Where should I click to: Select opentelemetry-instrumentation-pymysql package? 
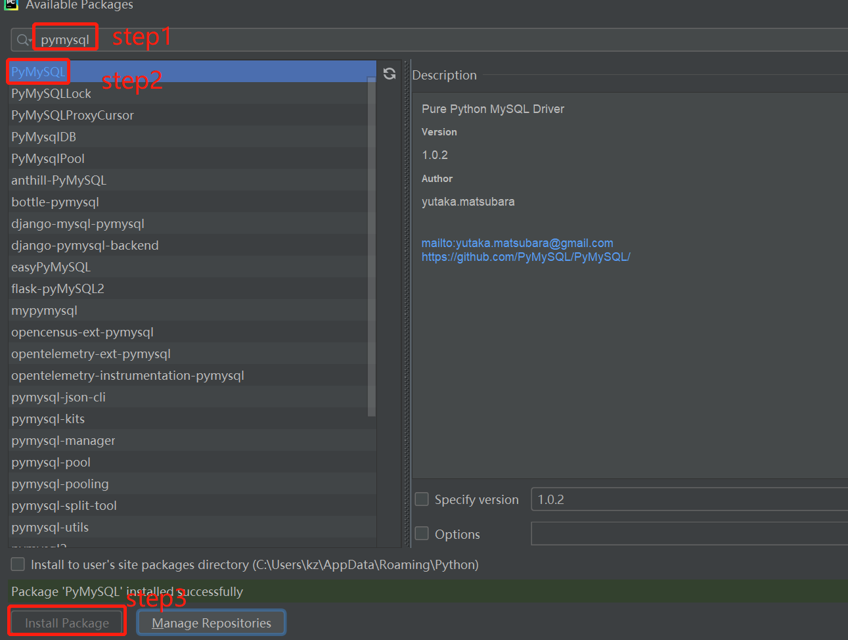(x=192, y=375)
